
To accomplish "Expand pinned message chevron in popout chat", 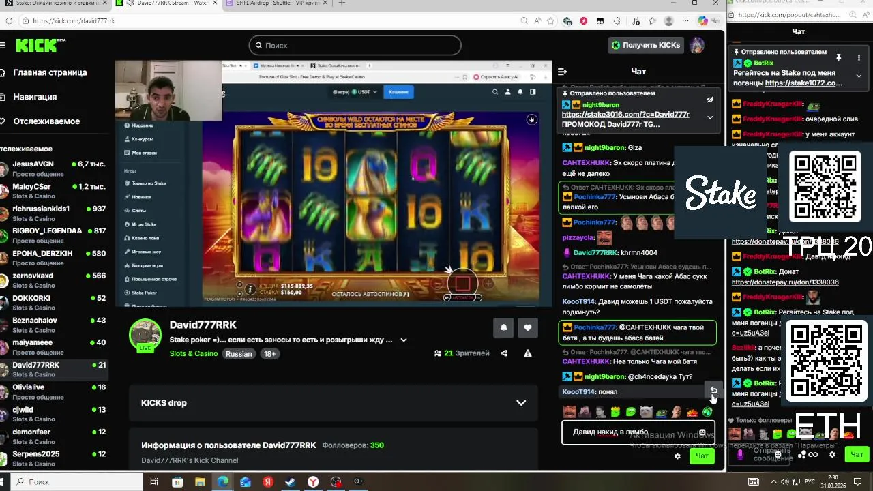I will click(859, 76).
